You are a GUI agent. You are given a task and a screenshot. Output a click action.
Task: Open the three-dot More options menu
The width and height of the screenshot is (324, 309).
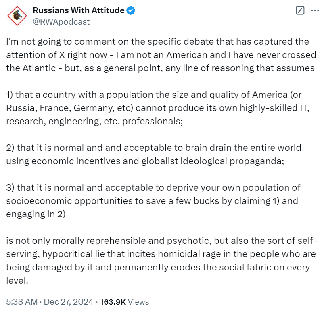click(315, 11)
